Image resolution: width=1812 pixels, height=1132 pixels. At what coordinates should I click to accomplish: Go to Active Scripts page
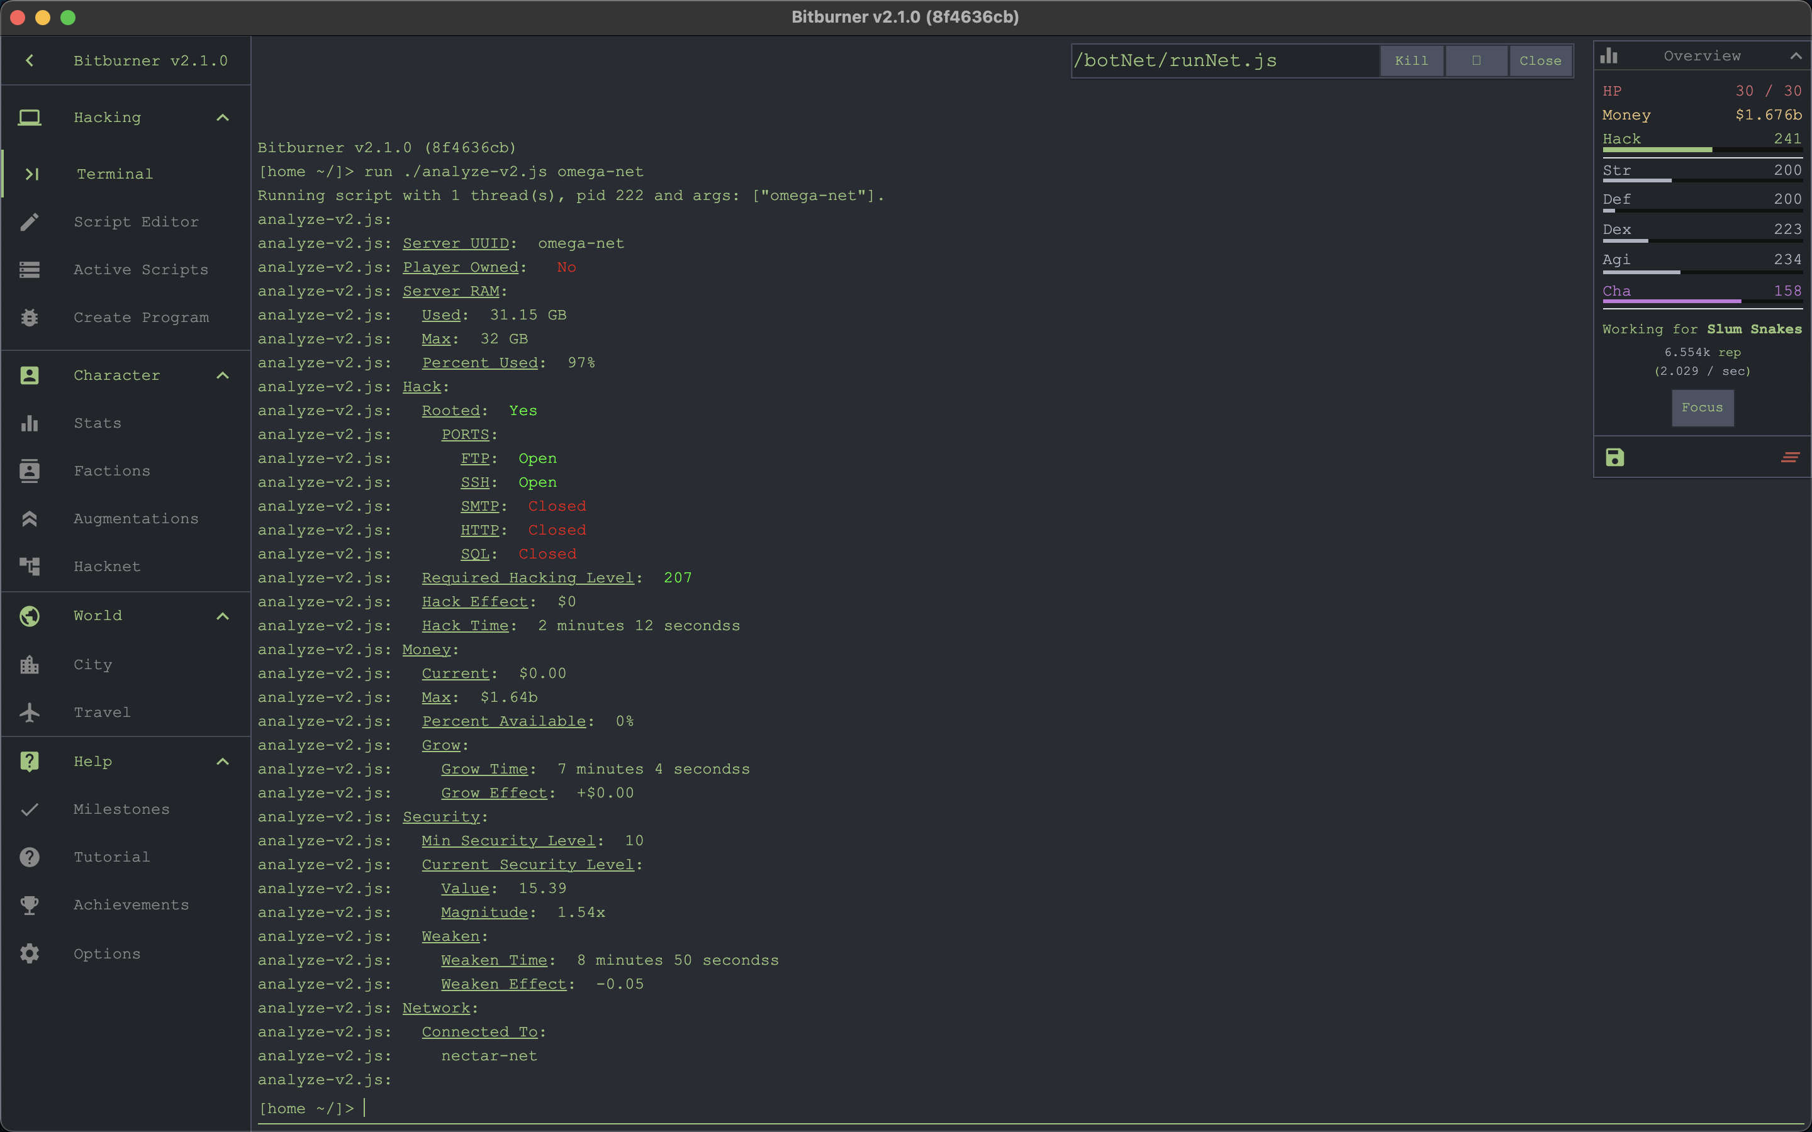[x=141, y=270]
